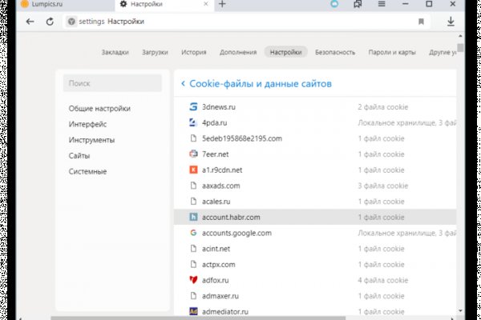Select Системные in settings sidebar

87,171
